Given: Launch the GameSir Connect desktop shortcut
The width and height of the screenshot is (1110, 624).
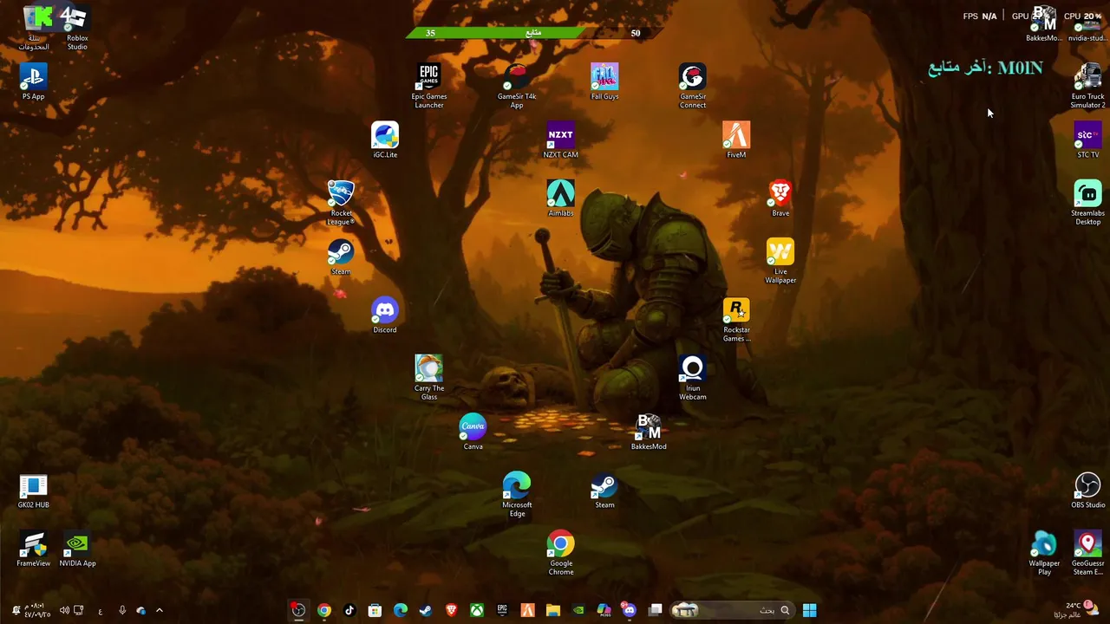Looking at the screenshot, I should 692,87.
